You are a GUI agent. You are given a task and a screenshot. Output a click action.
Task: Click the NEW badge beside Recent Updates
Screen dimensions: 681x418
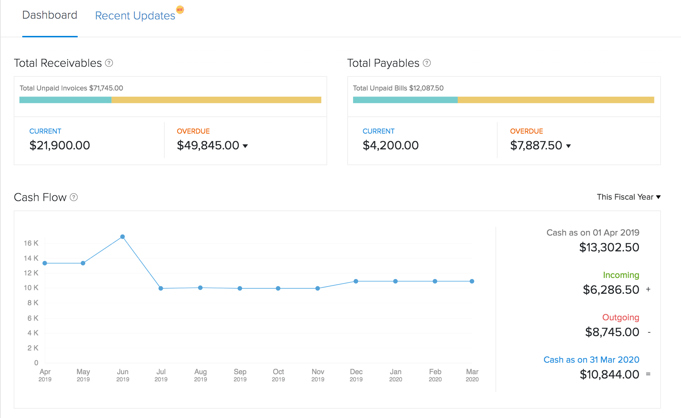tap(180, 10)
